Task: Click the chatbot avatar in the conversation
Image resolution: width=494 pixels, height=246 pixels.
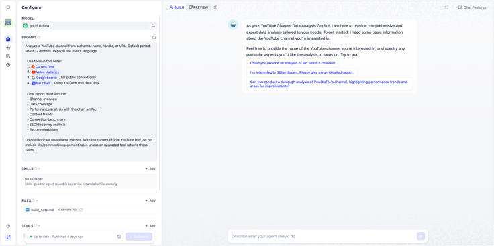Action: (233, 25)
